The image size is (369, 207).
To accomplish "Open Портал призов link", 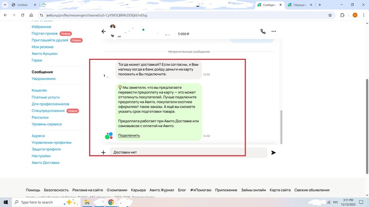I will (45, 34).
